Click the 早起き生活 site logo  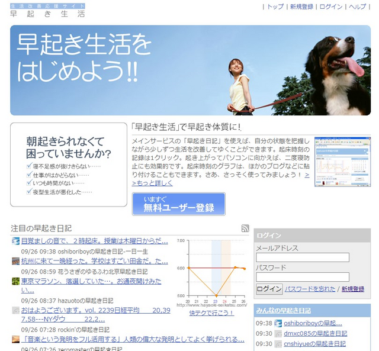click(x=47, y=11)
